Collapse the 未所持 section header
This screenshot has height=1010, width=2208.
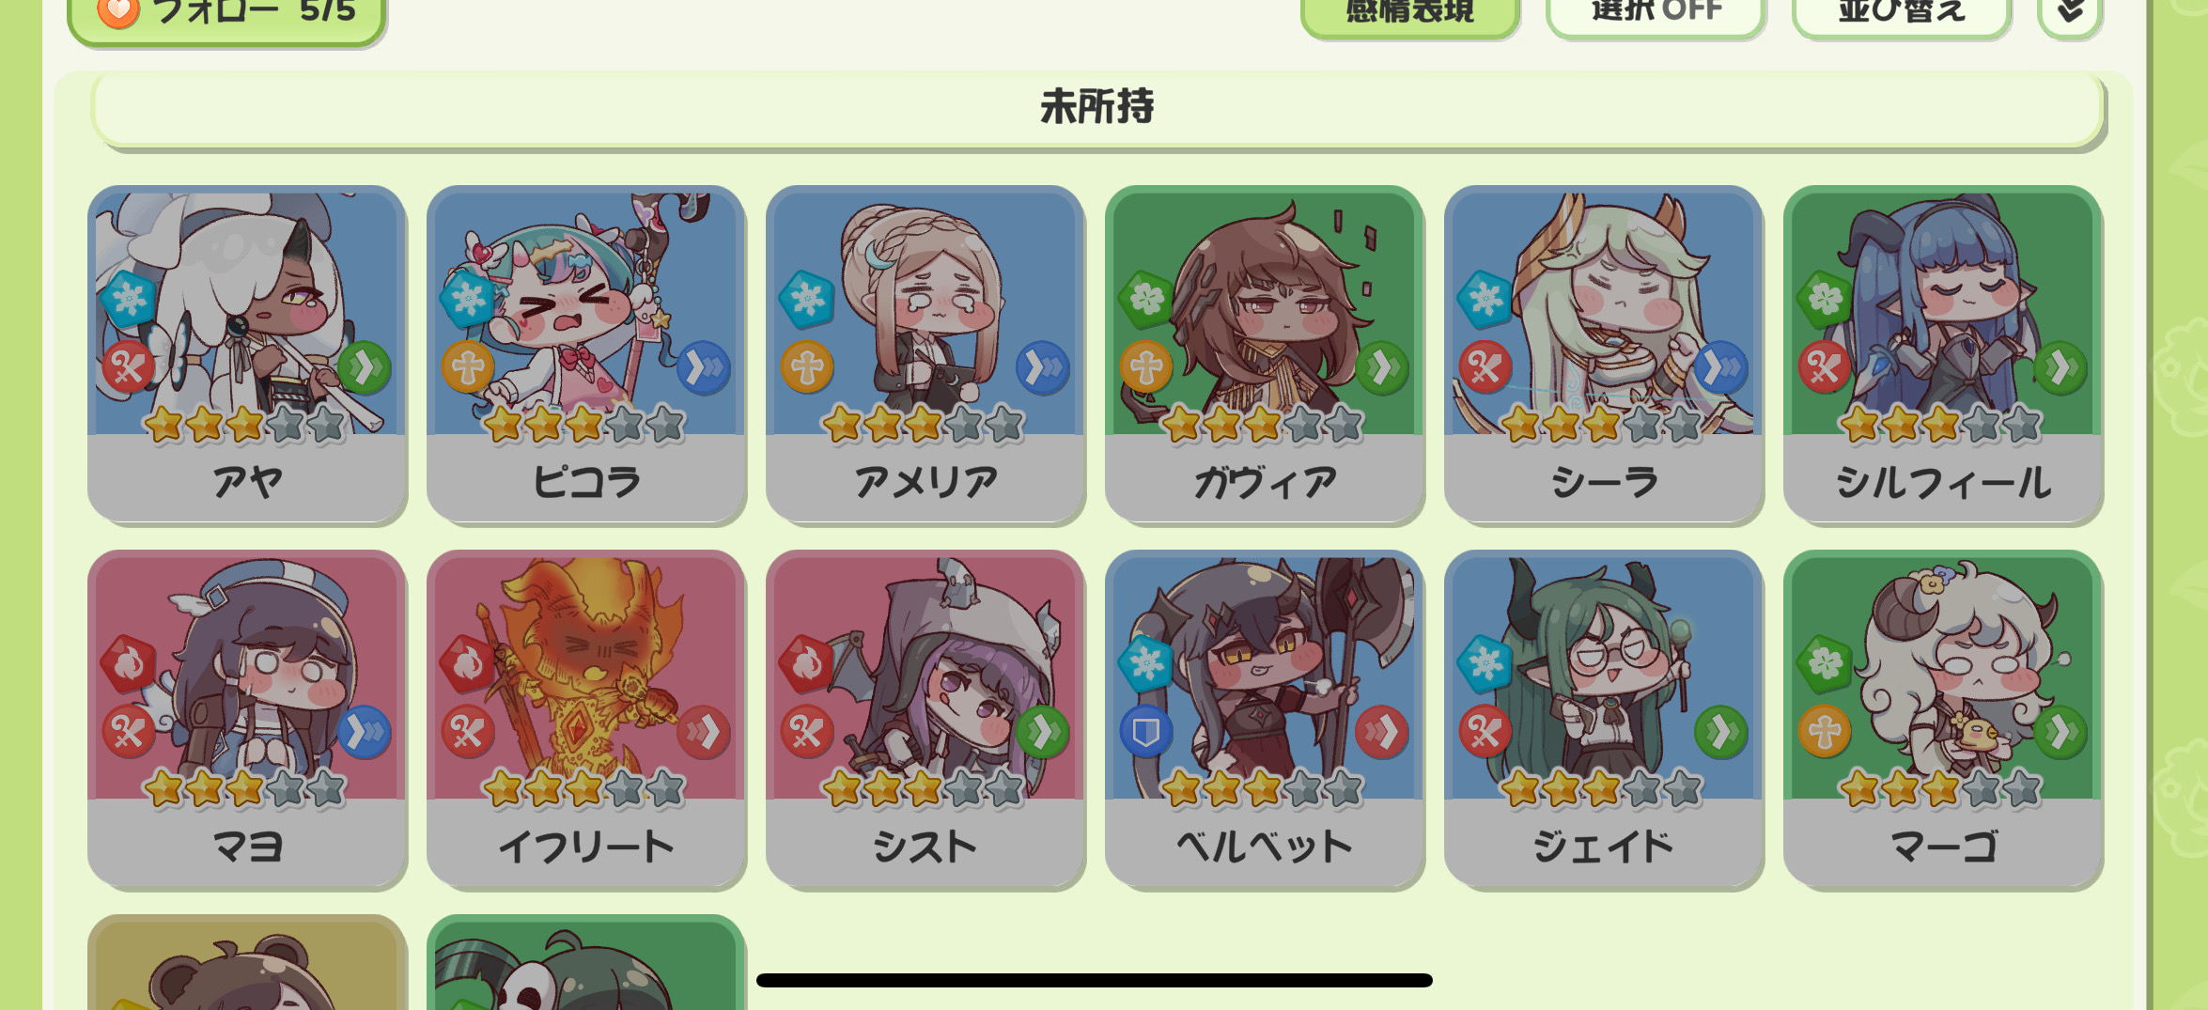[x=1096, y=108]
